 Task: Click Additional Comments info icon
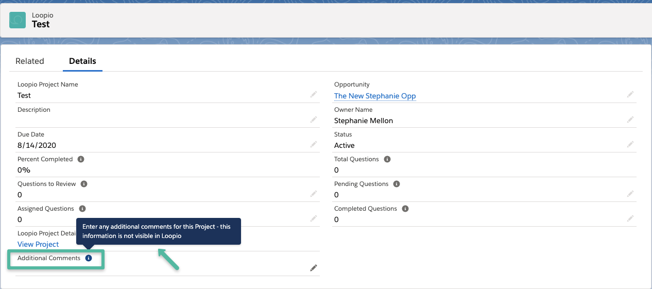click(x=89, y=258)
